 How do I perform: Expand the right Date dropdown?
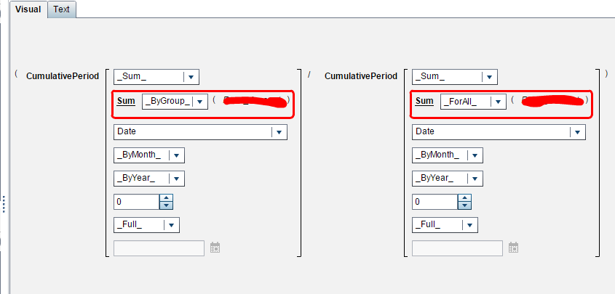(x=577, y=132)
